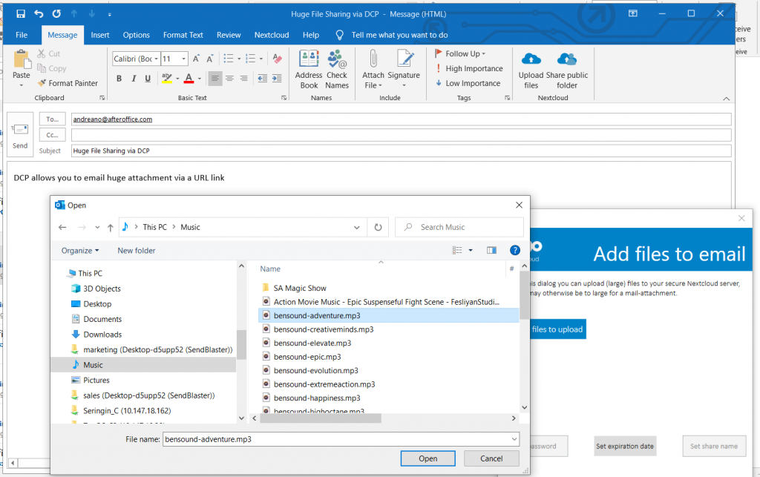Click the Nextcloud Upload files icon
The image size is (760, 477).
point(531,59)
